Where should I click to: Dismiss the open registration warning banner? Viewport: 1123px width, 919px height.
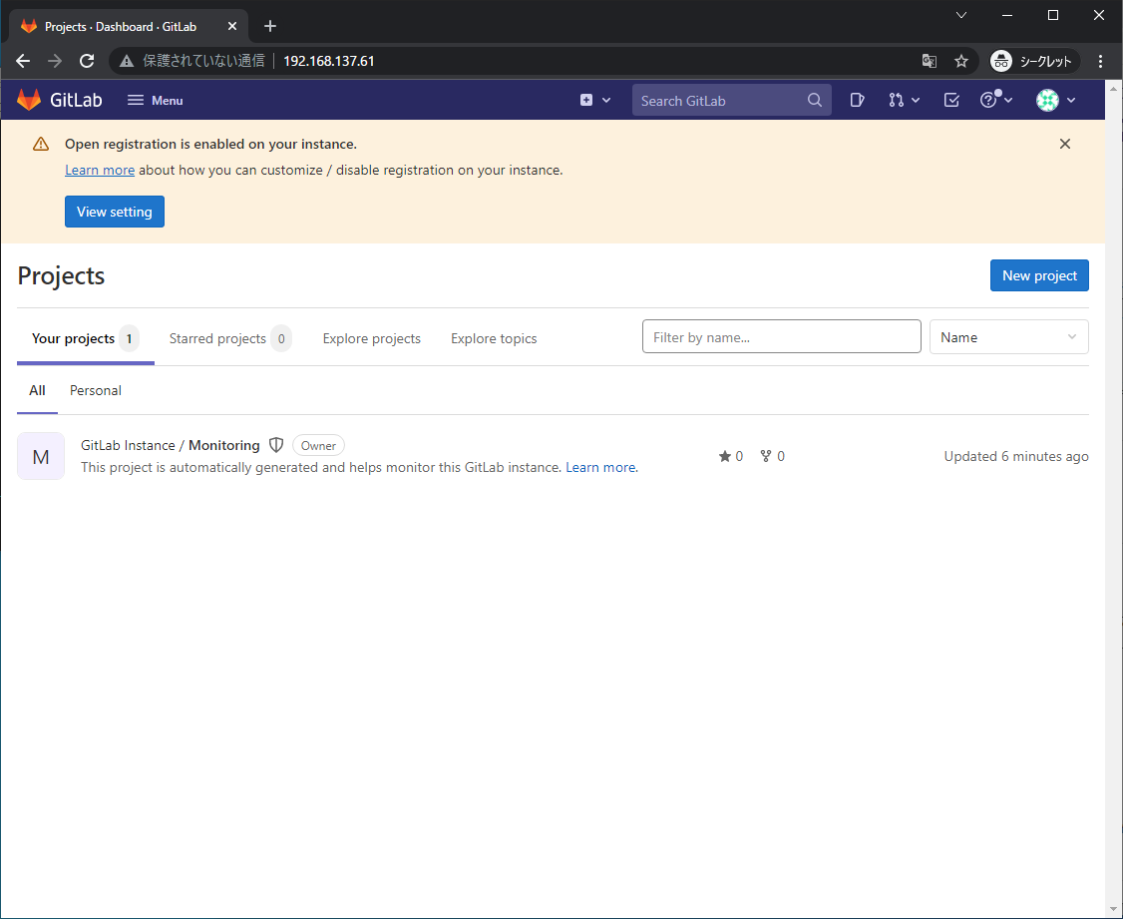pyautogui.click(x=1065, y=144)
